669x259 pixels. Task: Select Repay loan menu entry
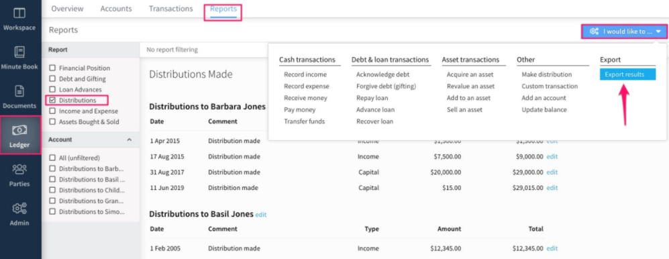coord(372,98)
